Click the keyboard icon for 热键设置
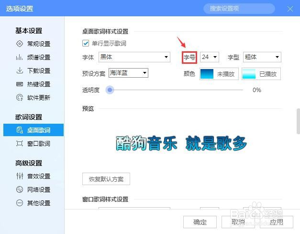 pyautogui.click(x=20, y=84)
